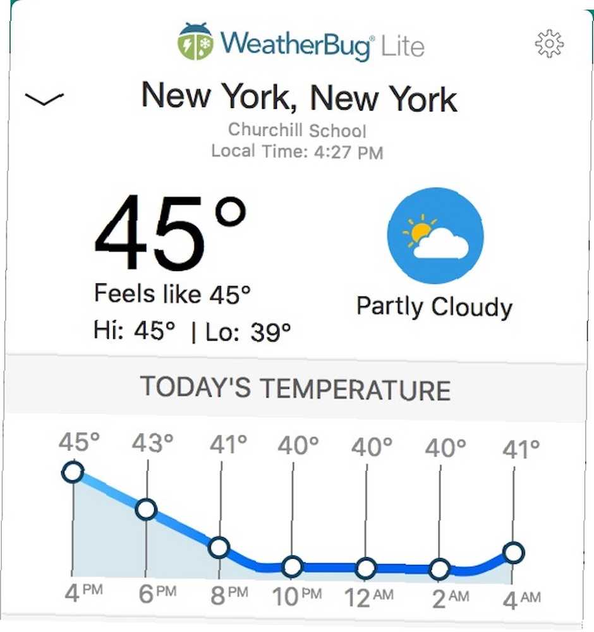Click the WeatherBug Lite title text
Image resolution: width=594 pixels, height=632 pixels.
pyautogui.click(x=322, y=45)
